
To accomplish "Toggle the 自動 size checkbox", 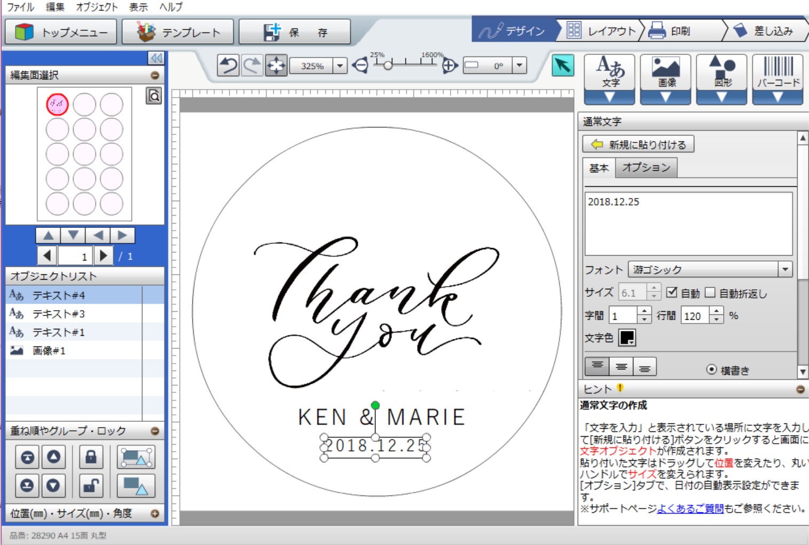I will (672, 292).
